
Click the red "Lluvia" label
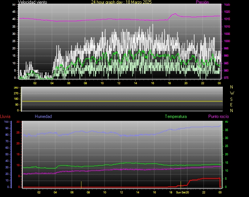coord(5,116)
